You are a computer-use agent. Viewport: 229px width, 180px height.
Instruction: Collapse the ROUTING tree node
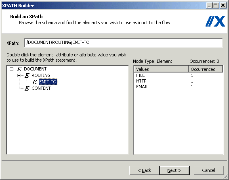pyautogui.click(x=19, y=75)
